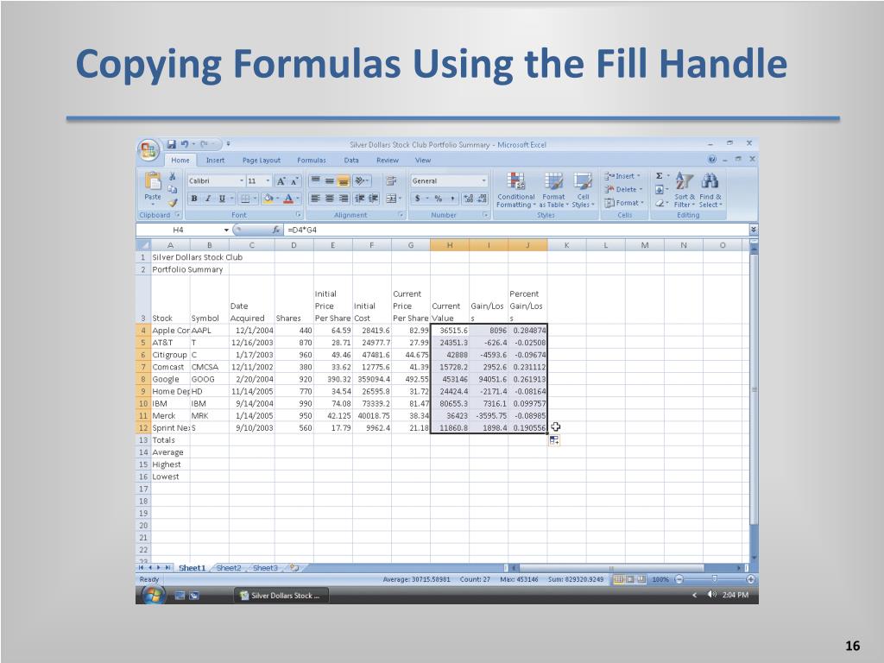
Task: Open Number Format dropdown showing General
Action: 483,181
